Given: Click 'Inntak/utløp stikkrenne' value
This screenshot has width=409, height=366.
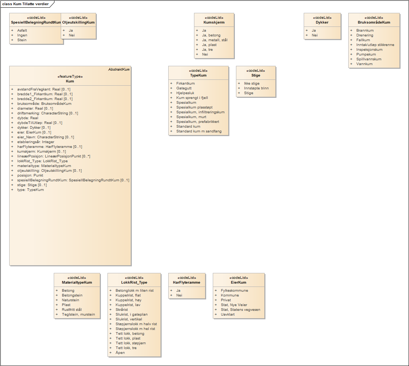Looking at the screenshot, I should point(375,45).
